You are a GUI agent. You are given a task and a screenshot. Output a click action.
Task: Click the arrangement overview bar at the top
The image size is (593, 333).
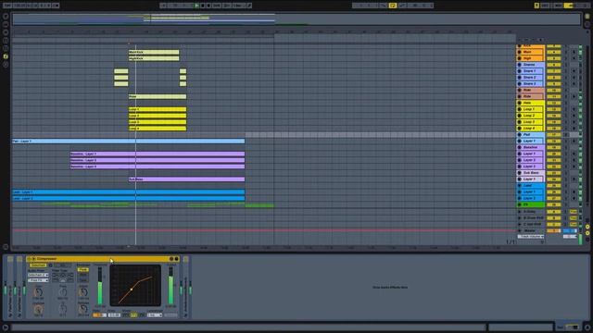[x=296, y=19]
